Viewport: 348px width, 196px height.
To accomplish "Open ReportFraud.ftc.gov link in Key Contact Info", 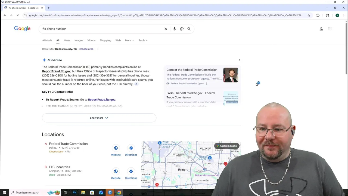I will [102, 100].
